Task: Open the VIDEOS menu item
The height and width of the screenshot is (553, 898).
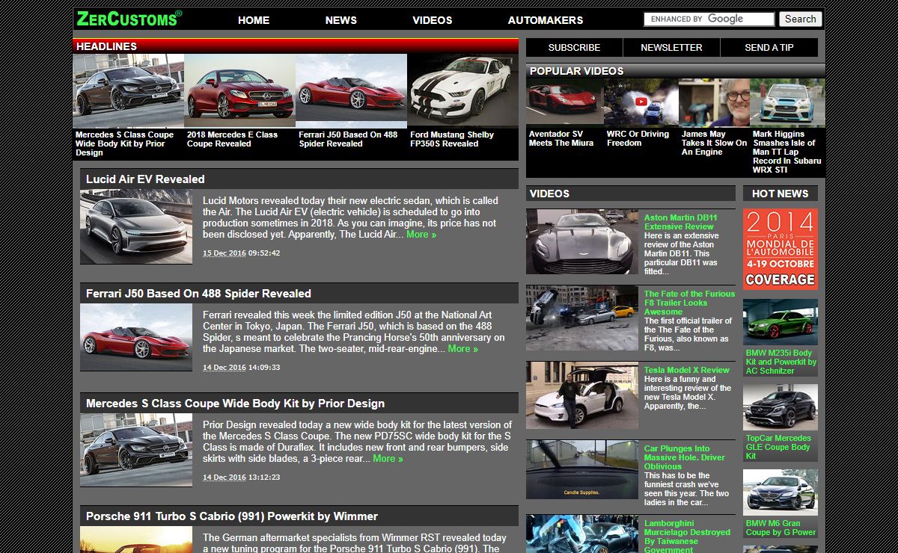Action: pos(433,20)
